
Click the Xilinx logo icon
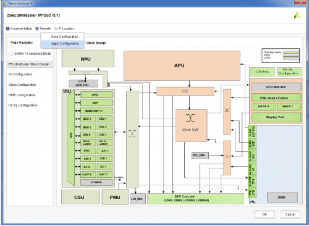[297, 15]
